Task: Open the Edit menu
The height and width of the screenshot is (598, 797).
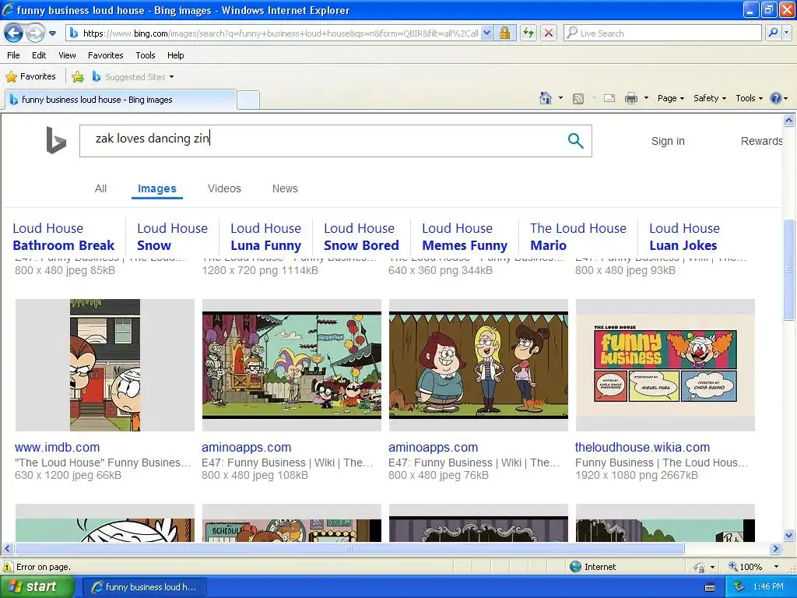Action: (x=39, y=55)
